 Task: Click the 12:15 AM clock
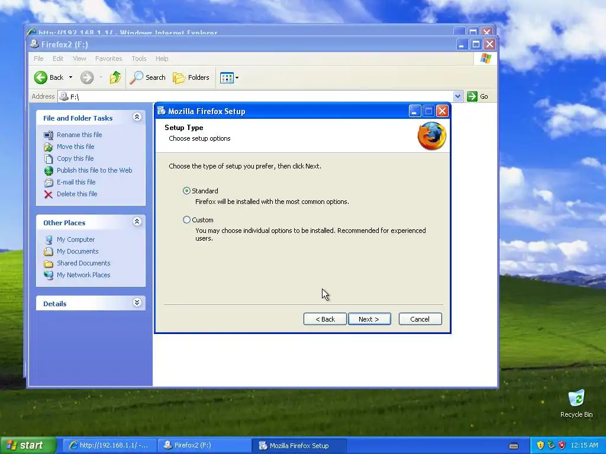pos(584,446)
